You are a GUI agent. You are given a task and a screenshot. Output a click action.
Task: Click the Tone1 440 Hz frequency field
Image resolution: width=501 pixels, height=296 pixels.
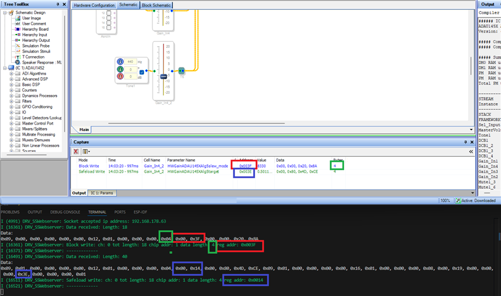coord(130,62)
